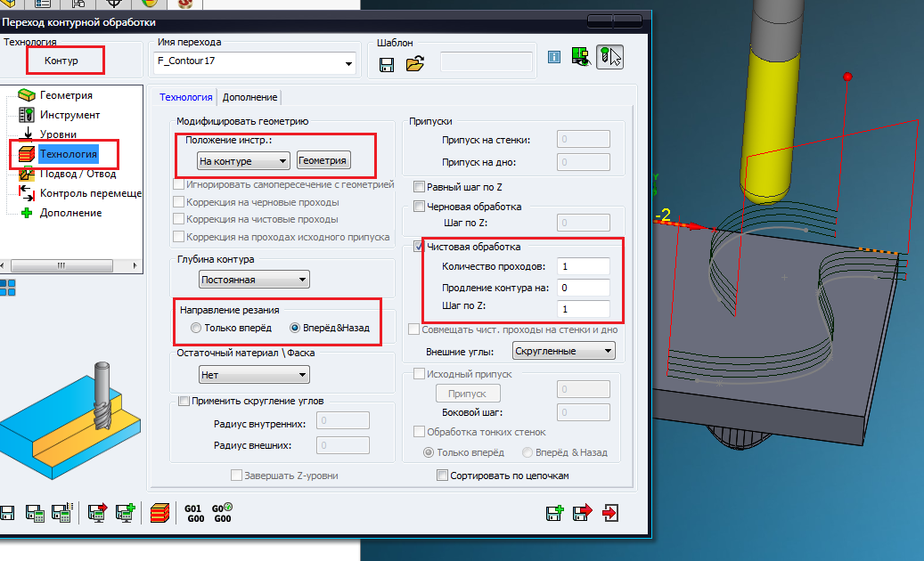The image size is (924, 561).
Task: Click the tree horizontal scrollbar thumb
Action: pos(61,266)
